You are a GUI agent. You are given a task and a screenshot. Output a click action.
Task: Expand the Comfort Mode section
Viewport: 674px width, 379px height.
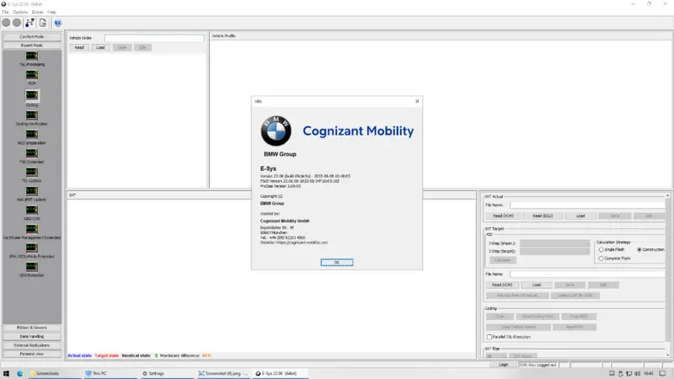(x=32, y=36)
